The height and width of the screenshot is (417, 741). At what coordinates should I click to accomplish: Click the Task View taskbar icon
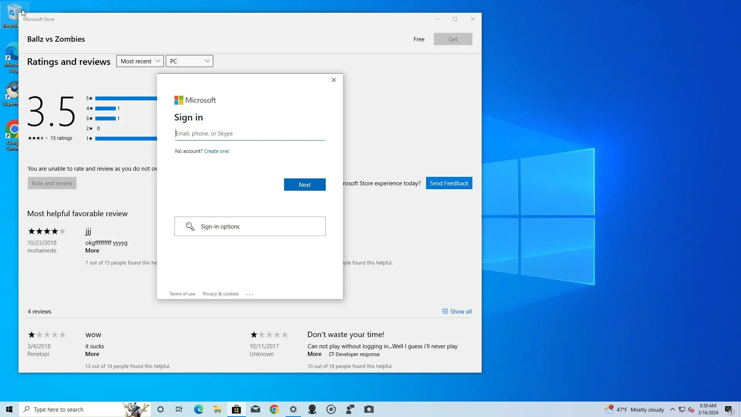[179, 409]
